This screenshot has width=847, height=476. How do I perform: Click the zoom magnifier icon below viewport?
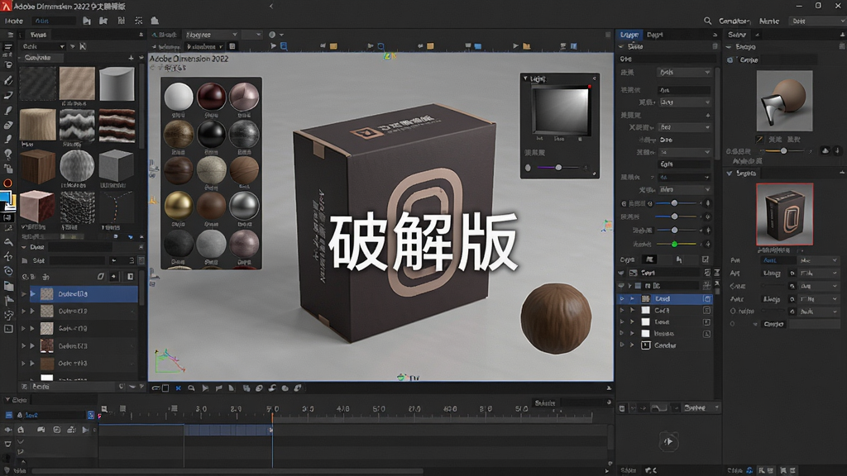pyautogui.click(x=191, y=388)
